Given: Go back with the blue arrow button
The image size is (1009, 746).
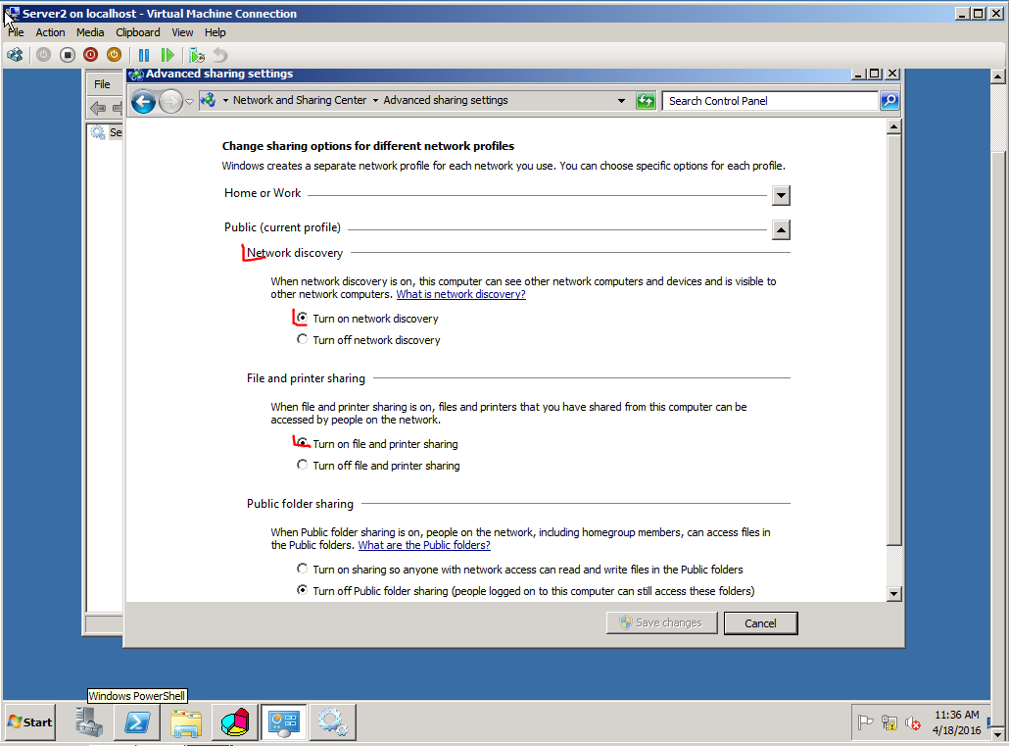Looking at the screenshot, I should [x=143, y=101].
